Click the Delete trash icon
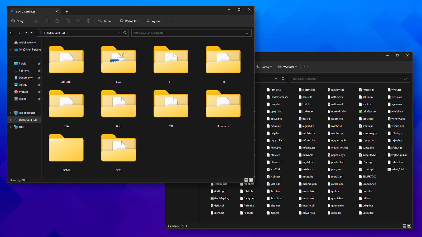The height and width of the screenshot is (237, 422). pyautogui.click(x=89, y=21)
